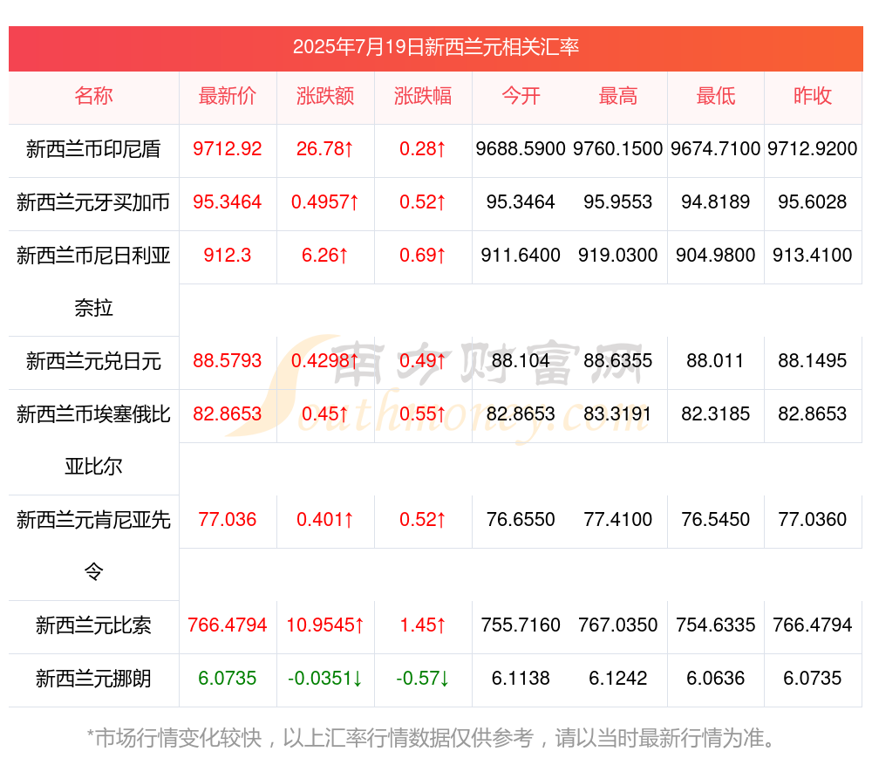The image size is (872, 765).
Task: Click high value 88.6355
Action: pos(618,361)
